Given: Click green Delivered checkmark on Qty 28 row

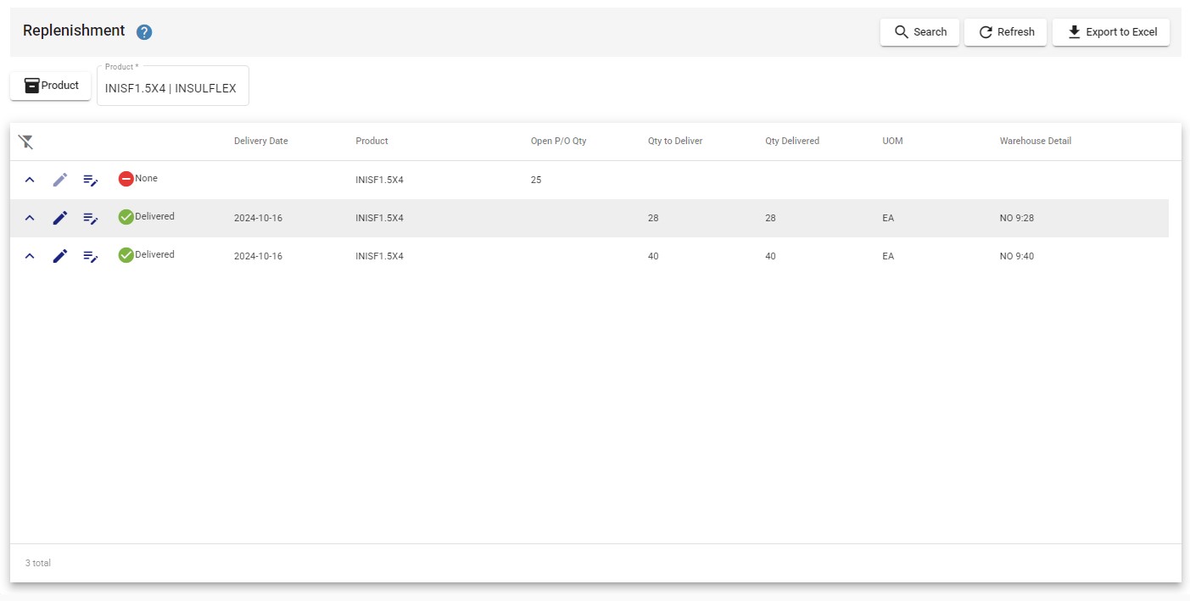Looking at the screenshot, I should point(126,217).
